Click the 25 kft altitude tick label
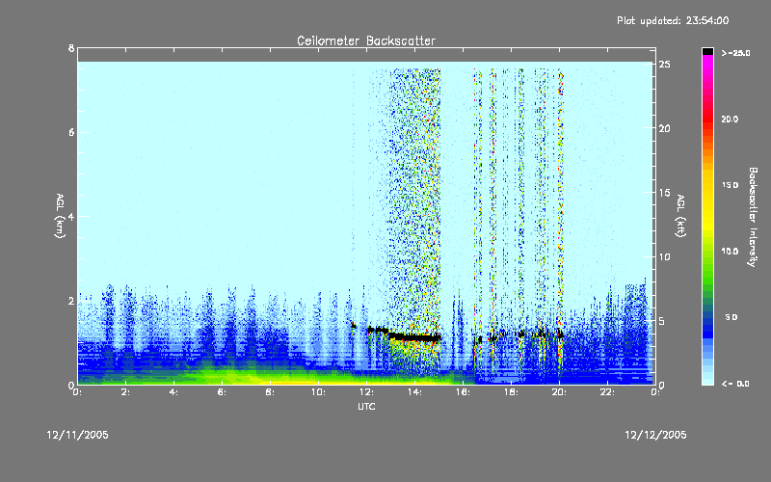The height and width of the screenshot is (482, 771). click(x=665, y=65)
